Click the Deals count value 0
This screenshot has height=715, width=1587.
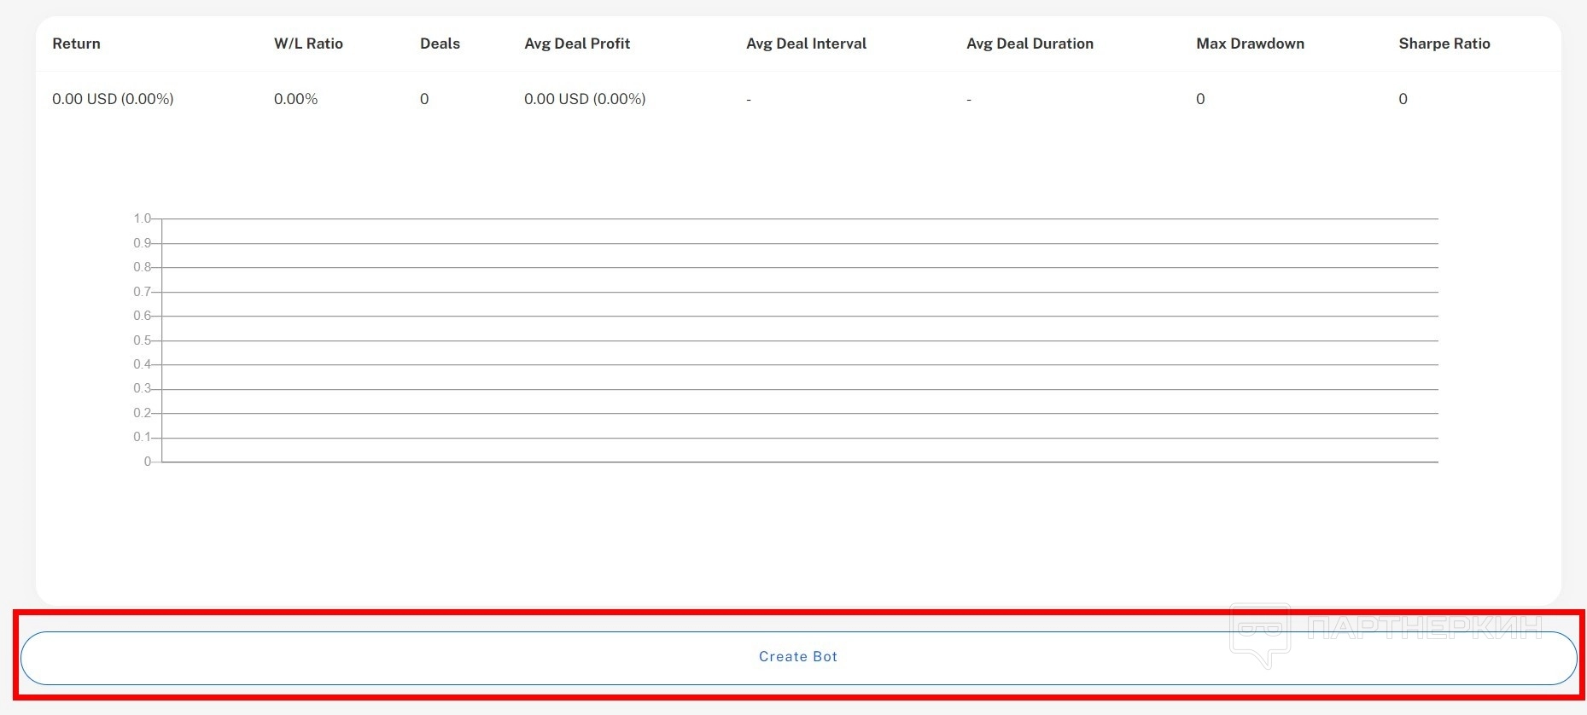[x=424, y=99]
